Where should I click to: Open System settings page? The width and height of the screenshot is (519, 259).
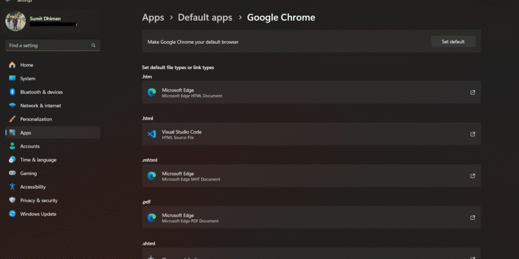[x=52, y=79]
